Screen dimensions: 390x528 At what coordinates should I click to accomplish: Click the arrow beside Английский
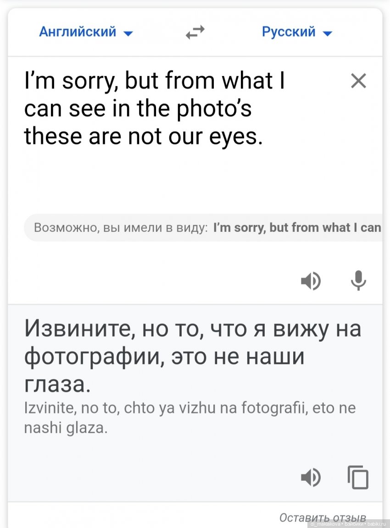128,33
